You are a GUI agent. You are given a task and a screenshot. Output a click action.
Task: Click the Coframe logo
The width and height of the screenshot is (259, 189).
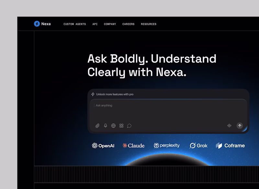tap(230, 146)
